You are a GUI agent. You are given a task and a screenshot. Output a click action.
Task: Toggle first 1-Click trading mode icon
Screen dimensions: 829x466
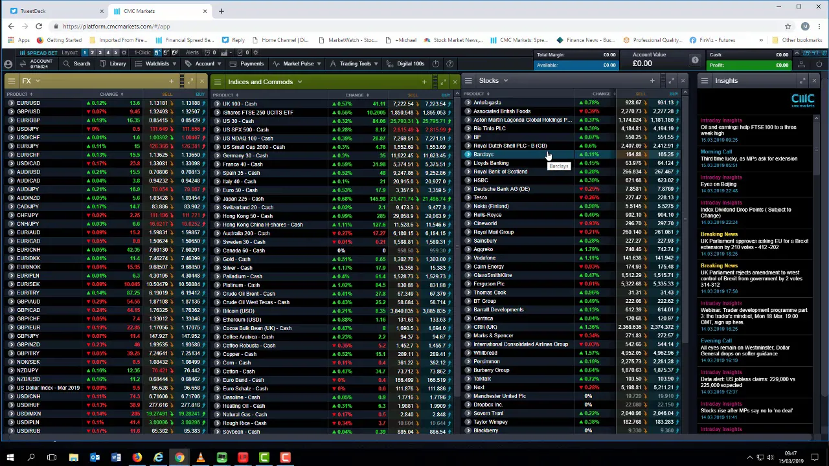pyautogui.click(x=158, y=52)
